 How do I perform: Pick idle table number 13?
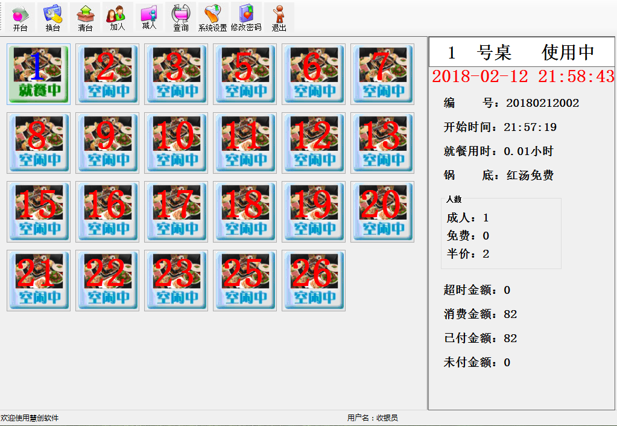click(x=382, y=143)
